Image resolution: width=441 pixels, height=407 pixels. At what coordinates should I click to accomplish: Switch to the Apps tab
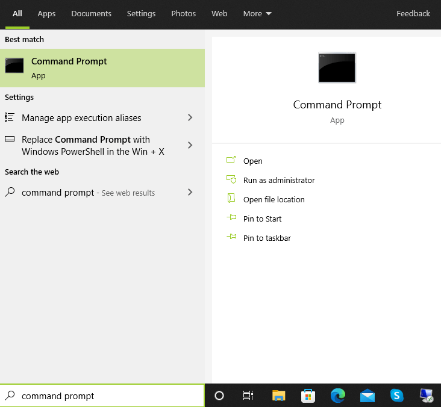(x=46, y=13)
